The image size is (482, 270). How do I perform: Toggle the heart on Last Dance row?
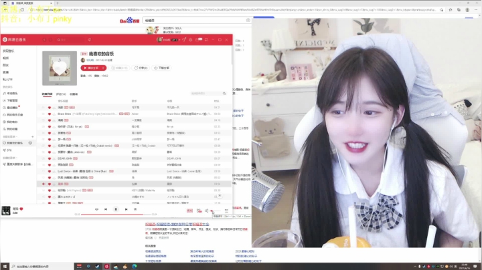(49, 171)
